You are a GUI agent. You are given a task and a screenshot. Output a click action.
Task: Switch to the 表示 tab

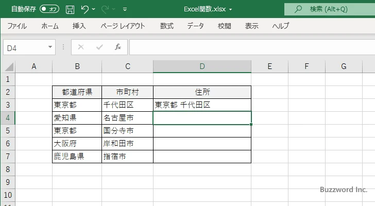tap(251, 26)
